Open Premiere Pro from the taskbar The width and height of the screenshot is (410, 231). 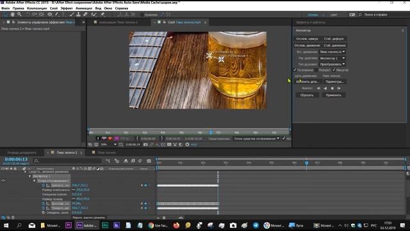[x=69, y=225]
